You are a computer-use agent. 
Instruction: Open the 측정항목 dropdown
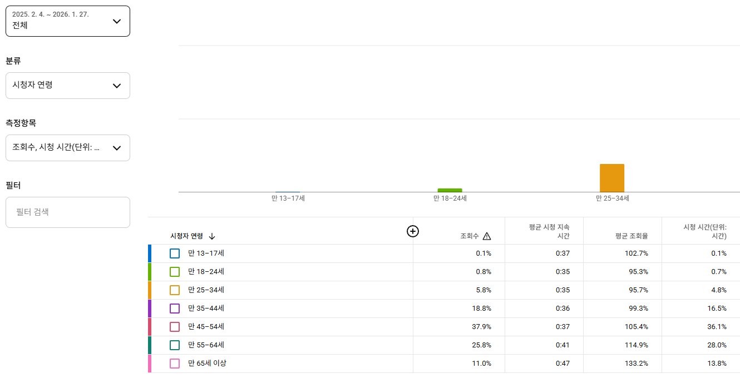point(68,148)
